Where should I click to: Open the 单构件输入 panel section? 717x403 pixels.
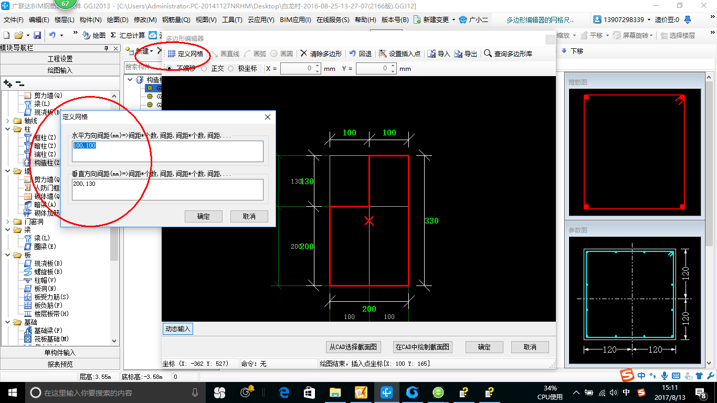[60, 353]
